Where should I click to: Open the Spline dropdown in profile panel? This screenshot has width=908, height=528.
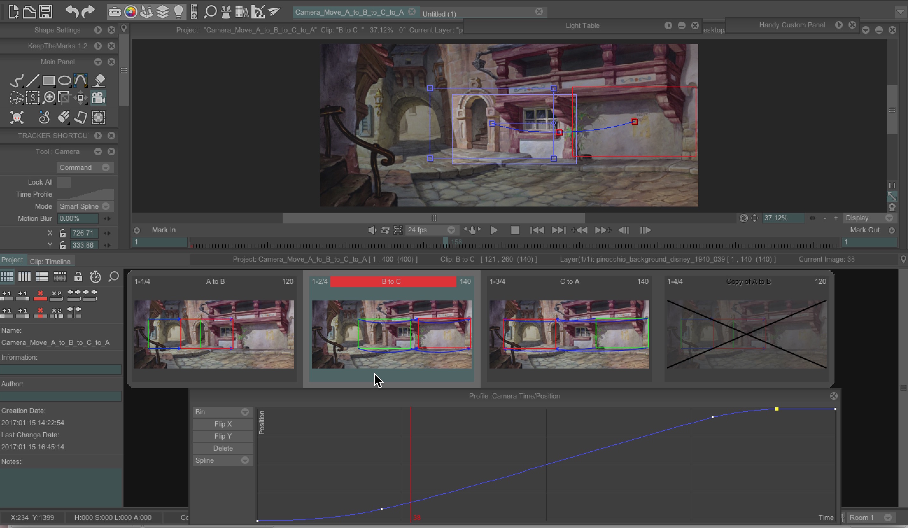(223, 460)
